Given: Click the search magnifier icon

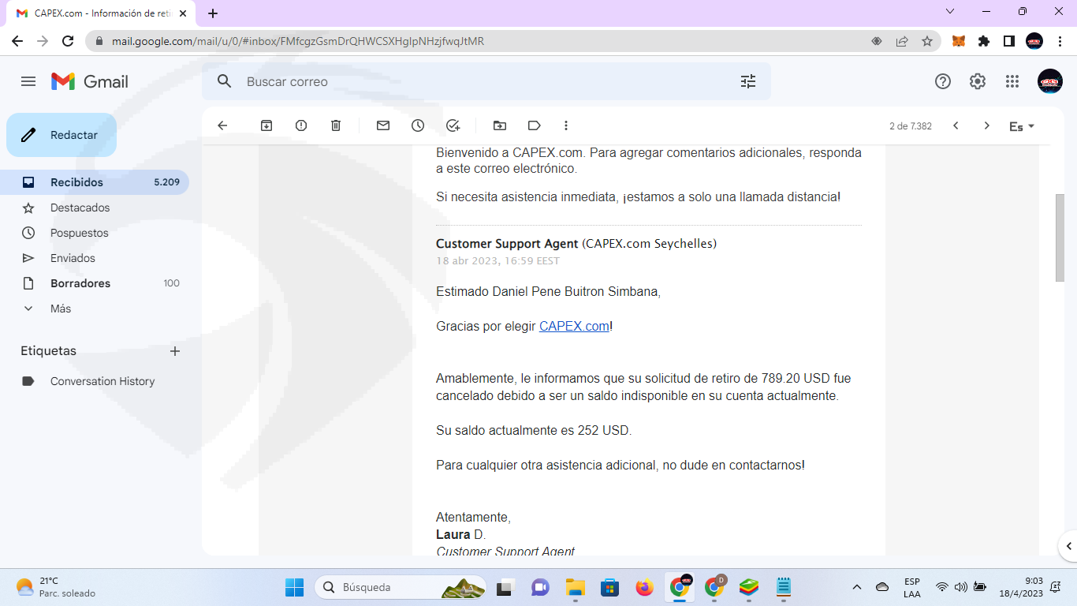Looking at the screenshot, I should (224, 81).
